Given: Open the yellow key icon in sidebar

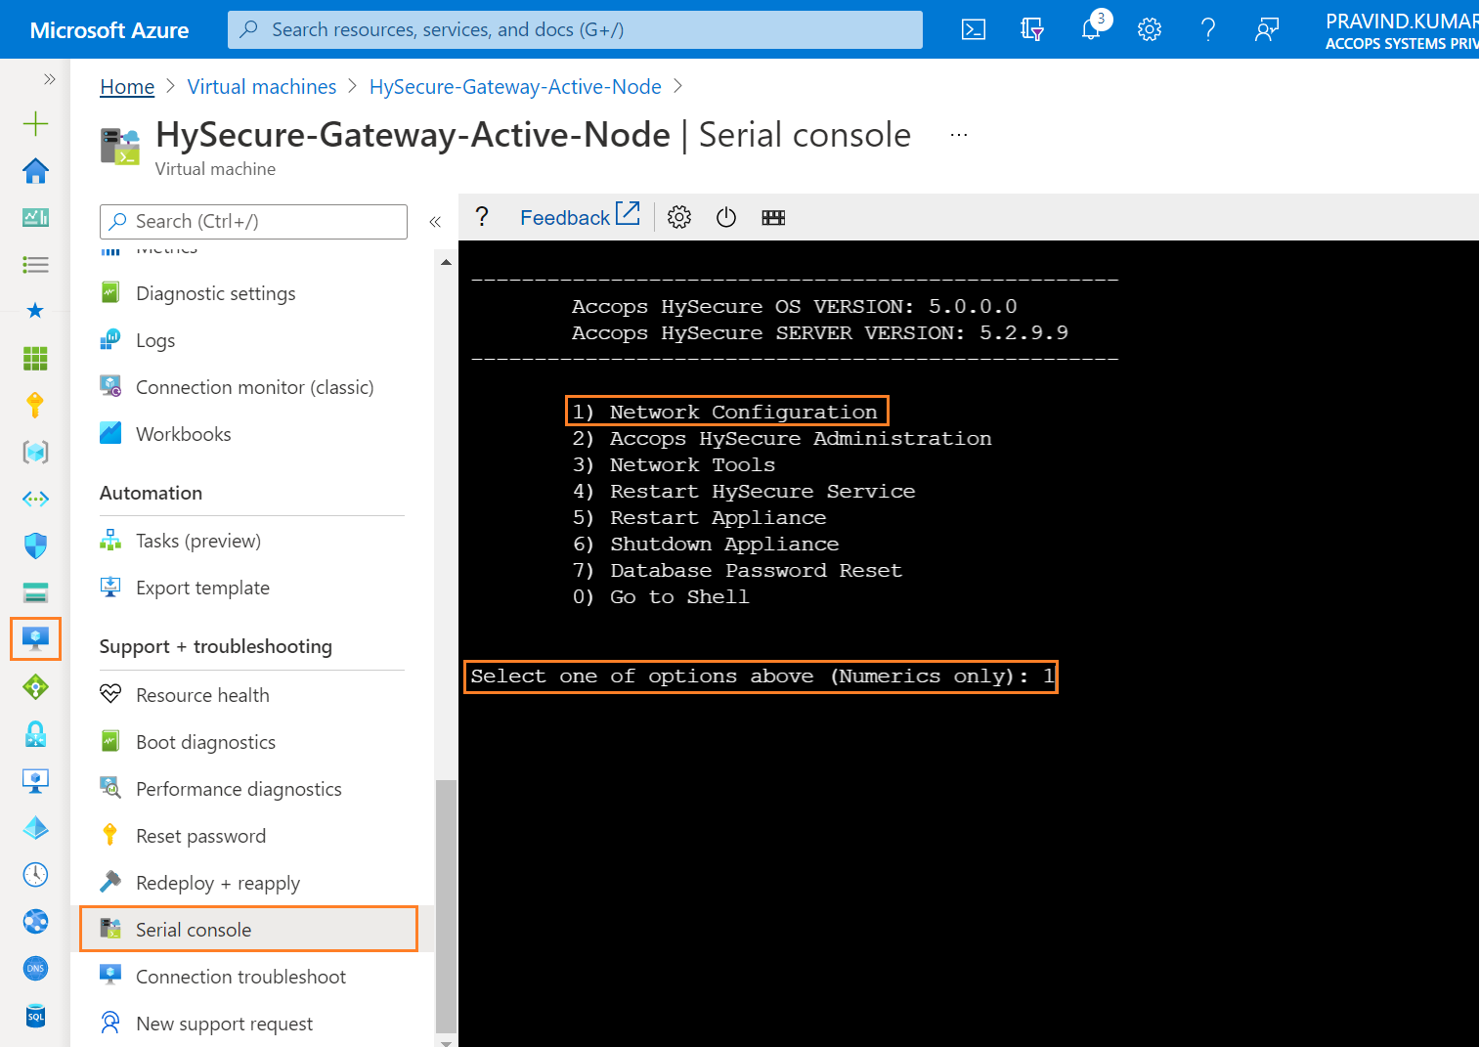Looking at the screenshot, I should pos(35,405).
